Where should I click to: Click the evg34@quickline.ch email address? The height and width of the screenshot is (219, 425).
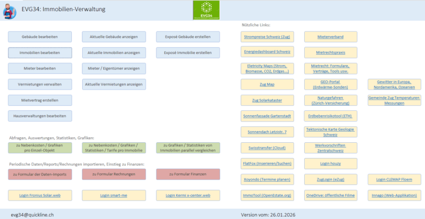click(x=32, y=215)
